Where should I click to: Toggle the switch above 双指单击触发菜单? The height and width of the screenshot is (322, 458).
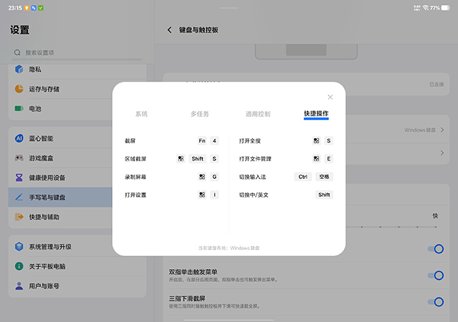tap(435, 249)
